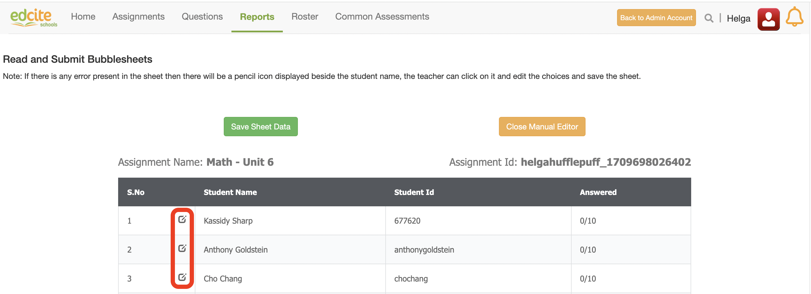Go to the Home tab

[x=83, y=16]
